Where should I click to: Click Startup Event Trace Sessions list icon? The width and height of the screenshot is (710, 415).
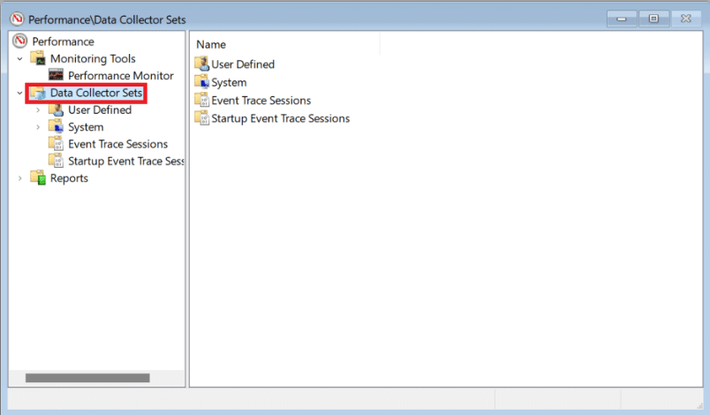pyautogui.click(x=201, y=118)
